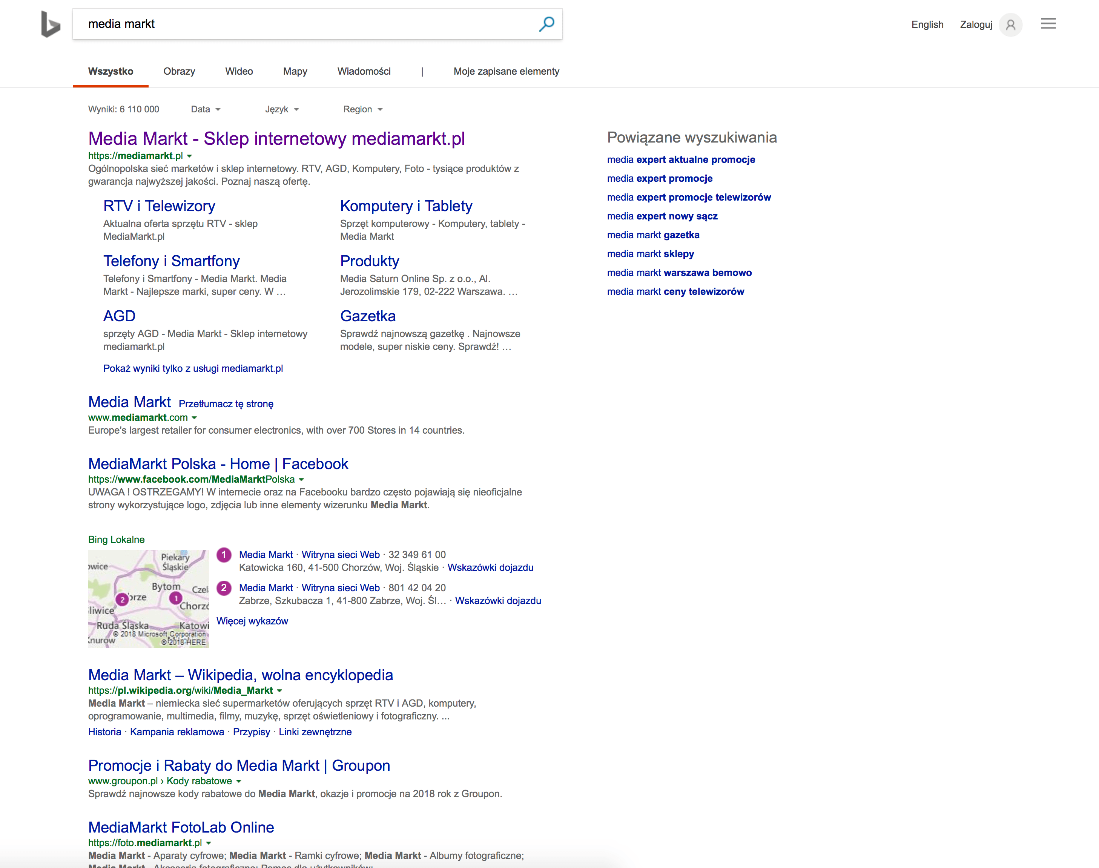Image resolution: width=1099 pixels, height=868 pixels.
Task: Open Moje zapisane elementy
Action: click(506, 71)
